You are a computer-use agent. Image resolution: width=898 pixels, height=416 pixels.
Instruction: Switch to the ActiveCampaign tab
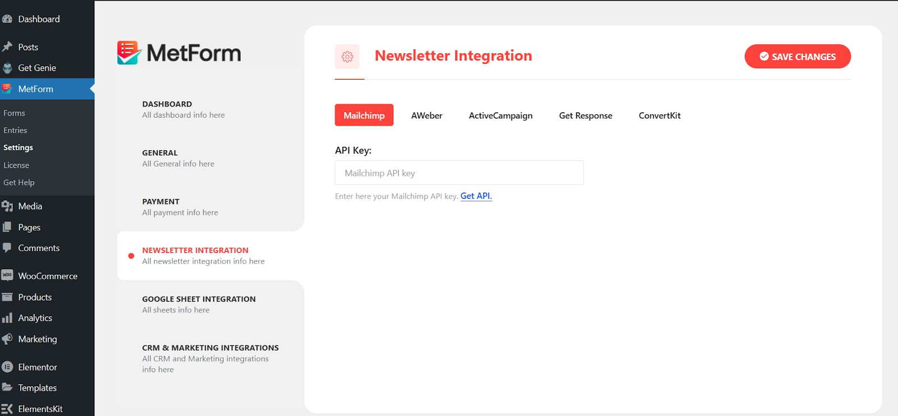pyautogui.click(x=501, y=115)
